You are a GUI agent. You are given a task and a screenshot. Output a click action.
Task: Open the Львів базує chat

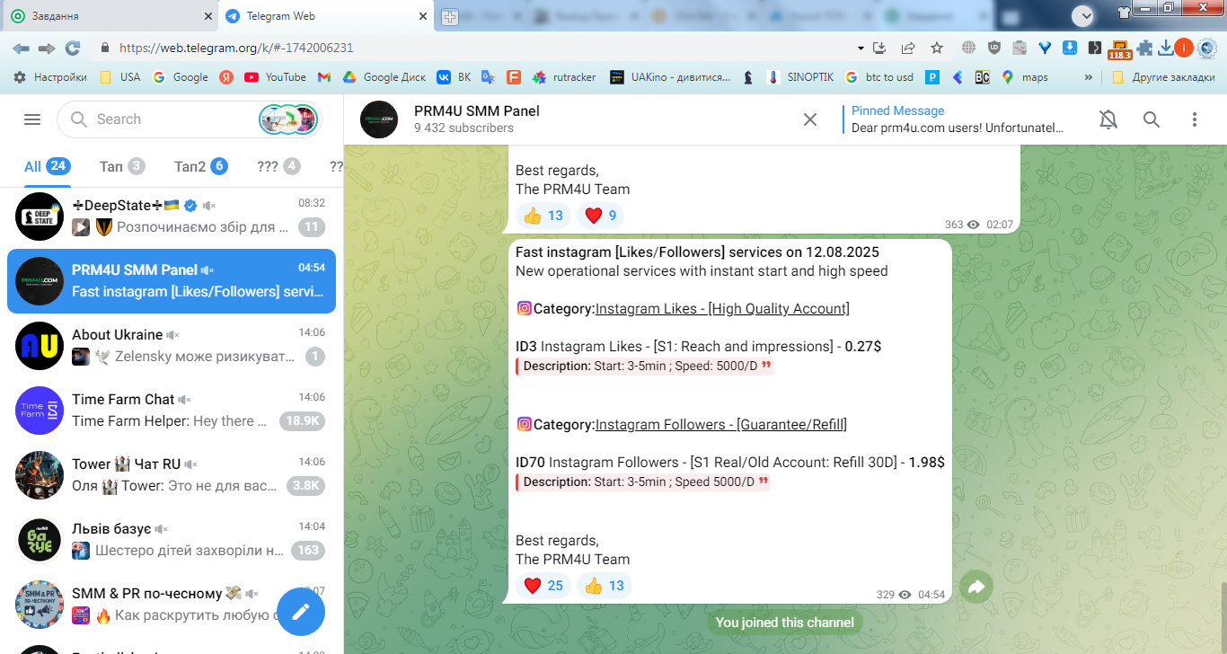pos(172,540)
